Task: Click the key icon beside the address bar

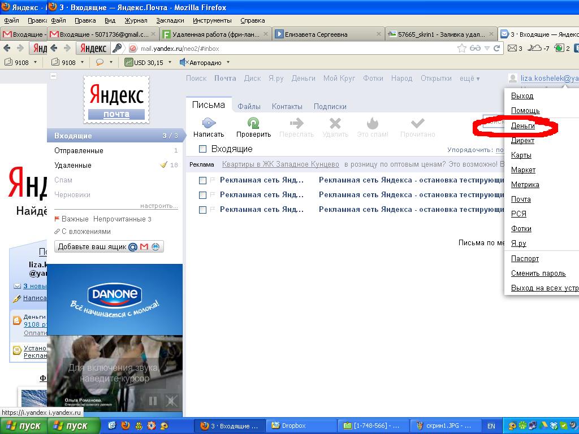Action: click(117, 49)
